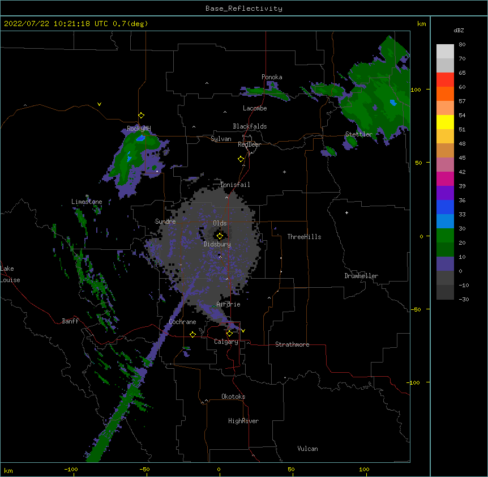This screenshot has height=477, width=488.
Task: Click the yellow diamond marker just above Calgary
Action: (x=229, y=334)
